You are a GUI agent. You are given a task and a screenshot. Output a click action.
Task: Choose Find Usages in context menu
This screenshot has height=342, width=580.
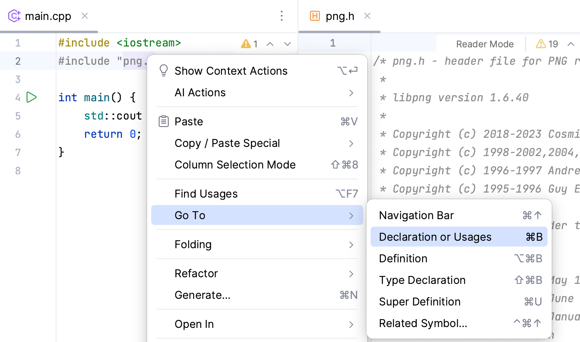coord(206,194)
